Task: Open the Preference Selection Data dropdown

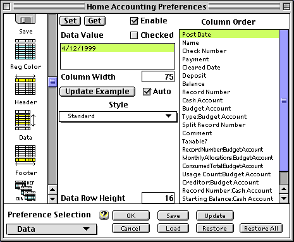Action: pos(52,229)
